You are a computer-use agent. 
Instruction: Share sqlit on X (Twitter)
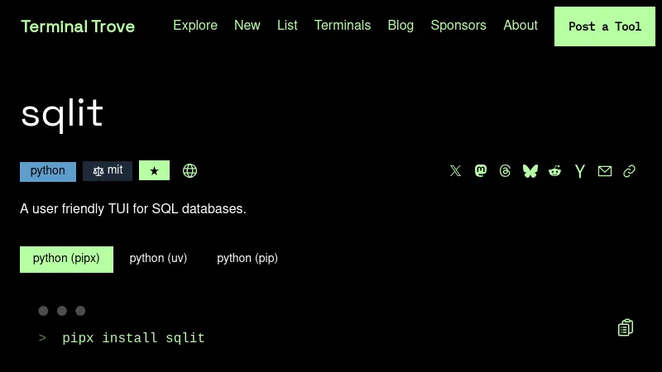point(455,171)
